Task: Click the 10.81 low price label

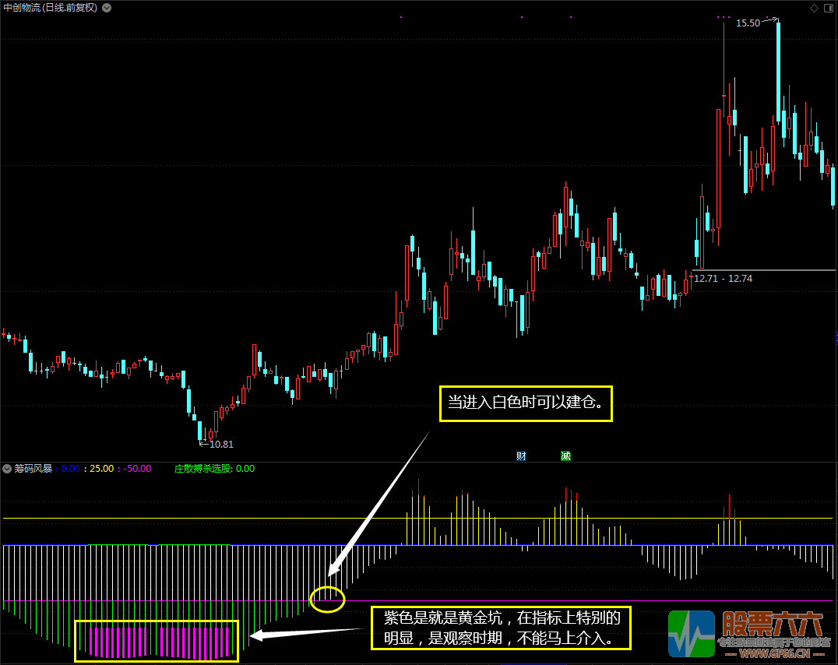Action: point(221,444)
